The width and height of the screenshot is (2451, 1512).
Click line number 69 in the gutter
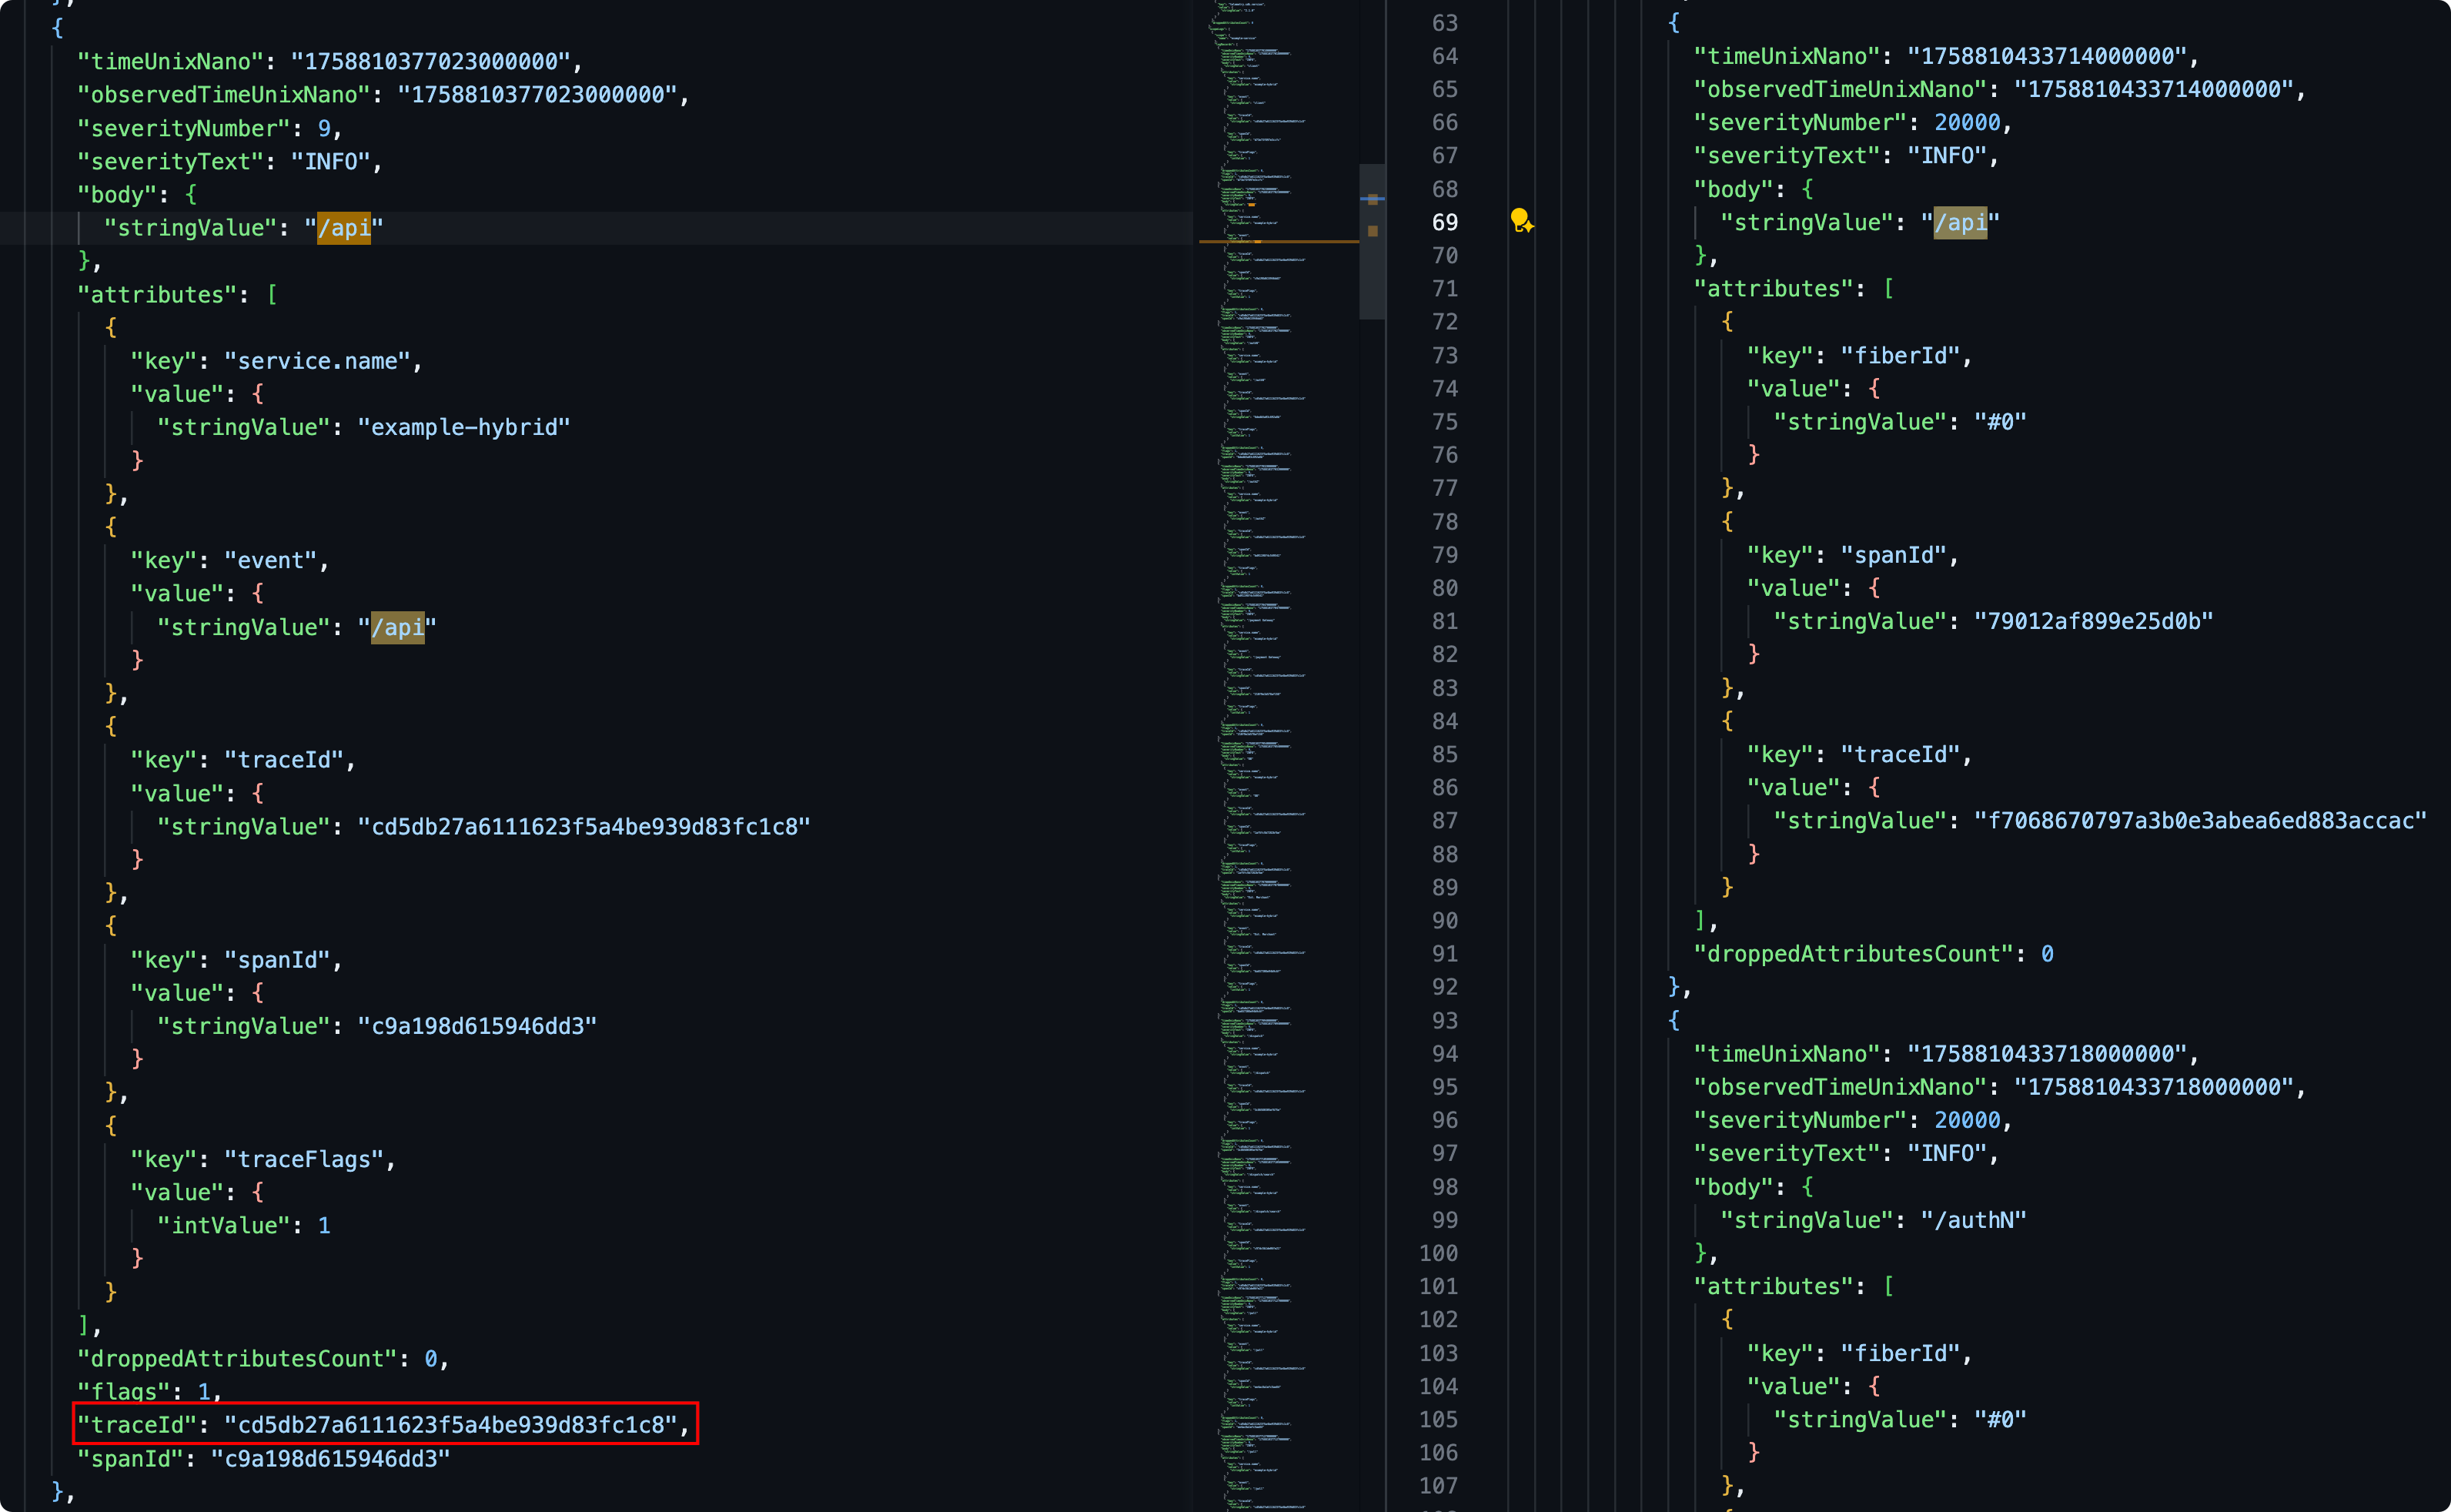point(1444,222)
